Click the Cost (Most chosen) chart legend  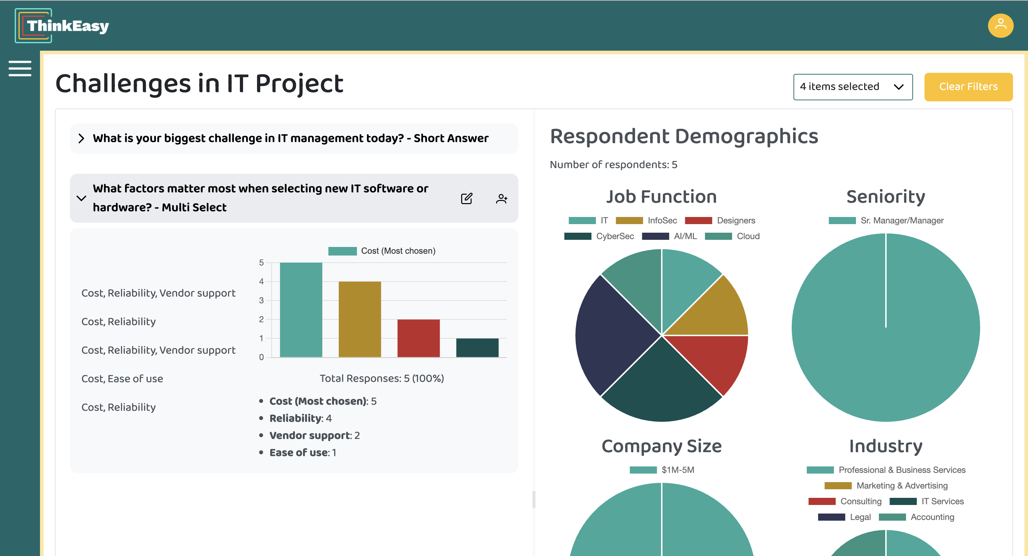pyautogui.click(x=382, y=251)
